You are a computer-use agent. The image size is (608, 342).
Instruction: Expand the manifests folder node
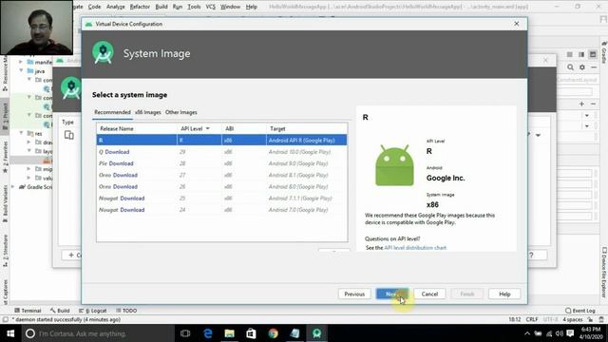click(x=21, y=62)
